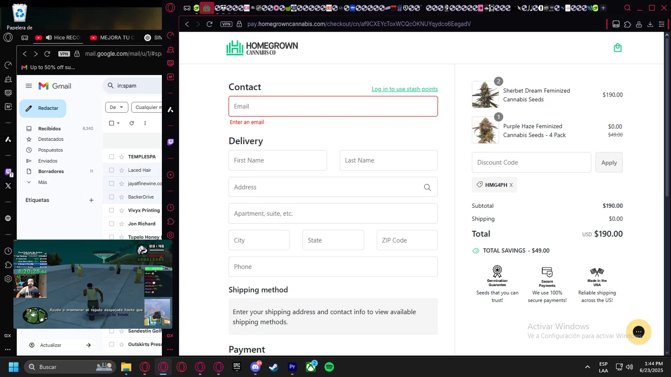Click the Email input field
Image resolution: width=671 pixels, height=377 pixels.
point(333,106)
